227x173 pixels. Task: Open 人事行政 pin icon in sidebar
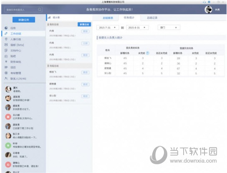(x=6, y=39)
